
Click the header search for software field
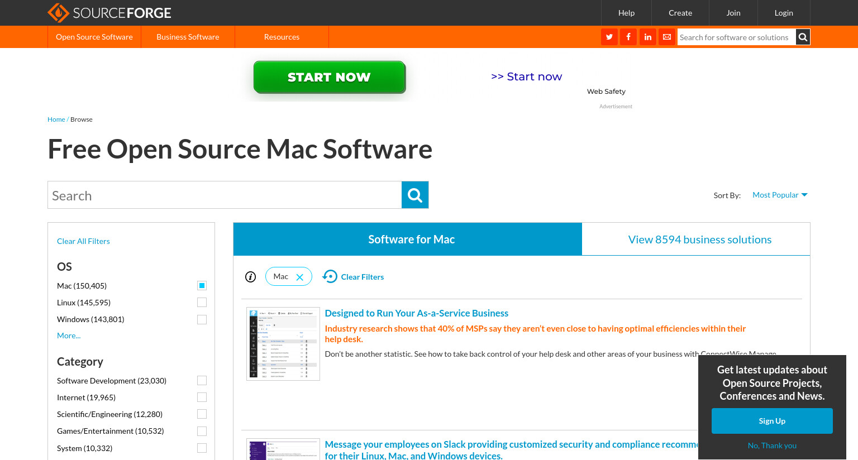point(736,37)
